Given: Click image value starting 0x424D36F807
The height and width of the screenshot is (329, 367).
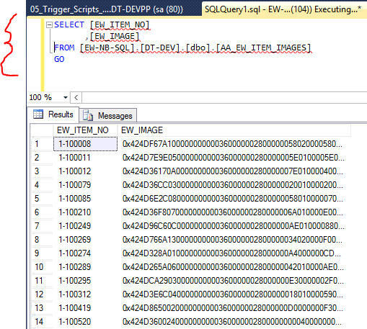Looking at the screenshot, I should point(234,212).
